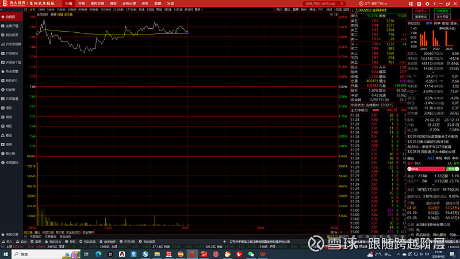460x259 pixels.
Task: Open the settings gear in title bar
Action: [427, 4]
